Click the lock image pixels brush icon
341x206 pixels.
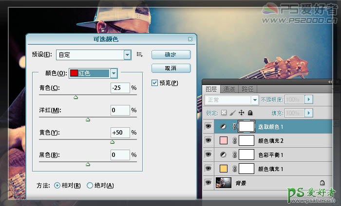(232, 113)
